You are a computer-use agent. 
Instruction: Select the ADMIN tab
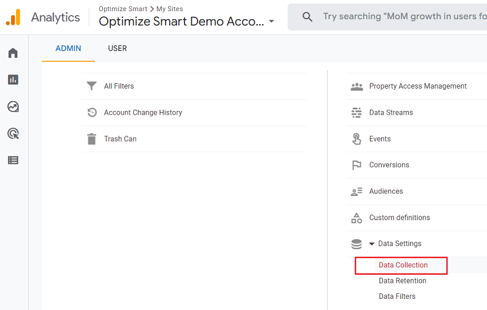pos(68,48)
